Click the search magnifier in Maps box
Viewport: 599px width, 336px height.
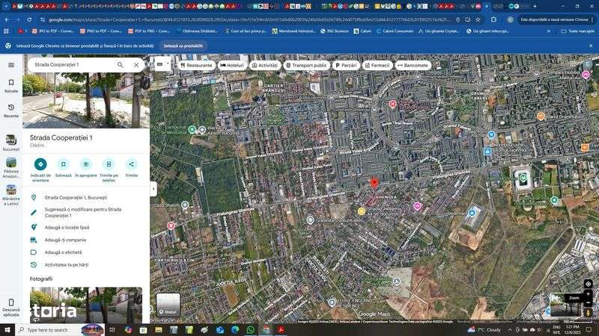pos(121,65)
